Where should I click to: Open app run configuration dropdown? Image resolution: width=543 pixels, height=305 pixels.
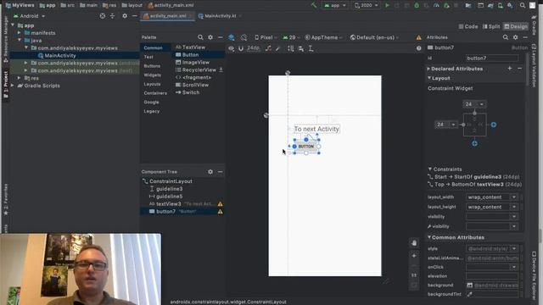pos(335,5)
